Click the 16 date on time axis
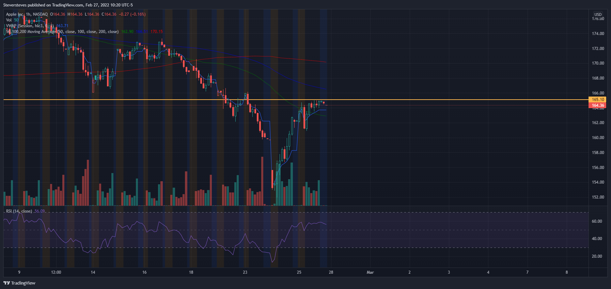The width and height of the screenshot is (611, 289). (x=144, y=272)
